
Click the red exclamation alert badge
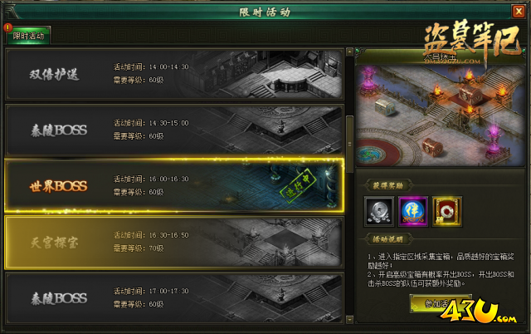coord(7,27)
